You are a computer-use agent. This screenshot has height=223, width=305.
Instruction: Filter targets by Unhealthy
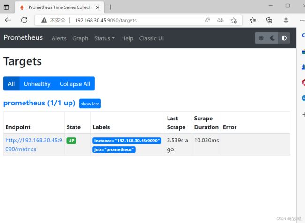37,84
